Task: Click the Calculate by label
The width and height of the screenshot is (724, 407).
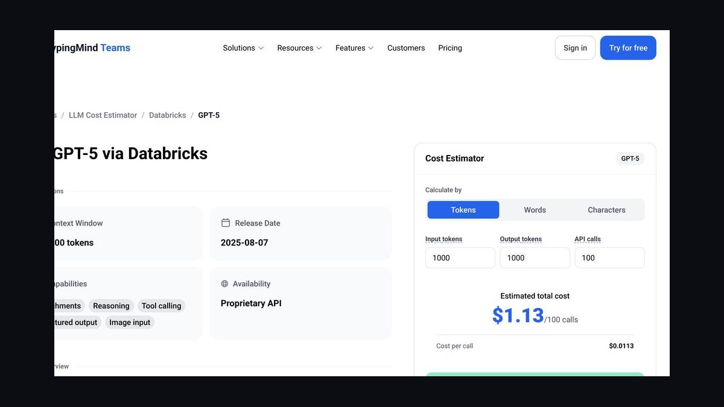Action: (x=443, y=190)
